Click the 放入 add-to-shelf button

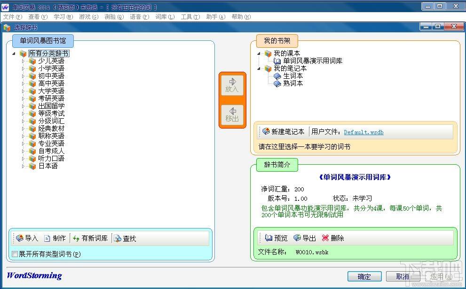point(232,85)
